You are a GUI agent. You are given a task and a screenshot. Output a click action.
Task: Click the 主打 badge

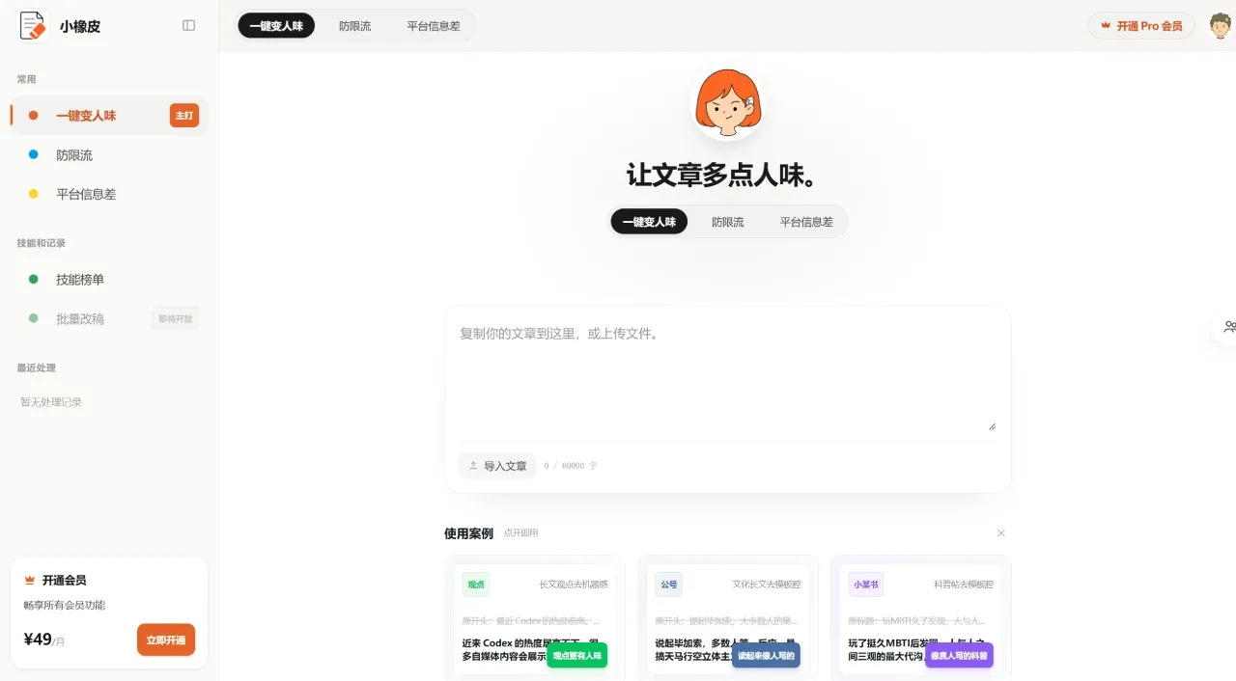coord(184,116)
